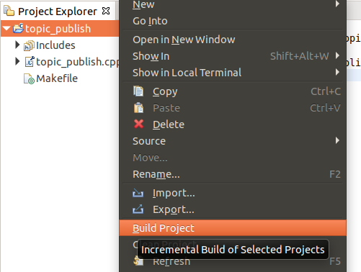This screenshot has width=361, height=272.
Task: Open the Show In submenu arrow
Action: click(337, 55)
